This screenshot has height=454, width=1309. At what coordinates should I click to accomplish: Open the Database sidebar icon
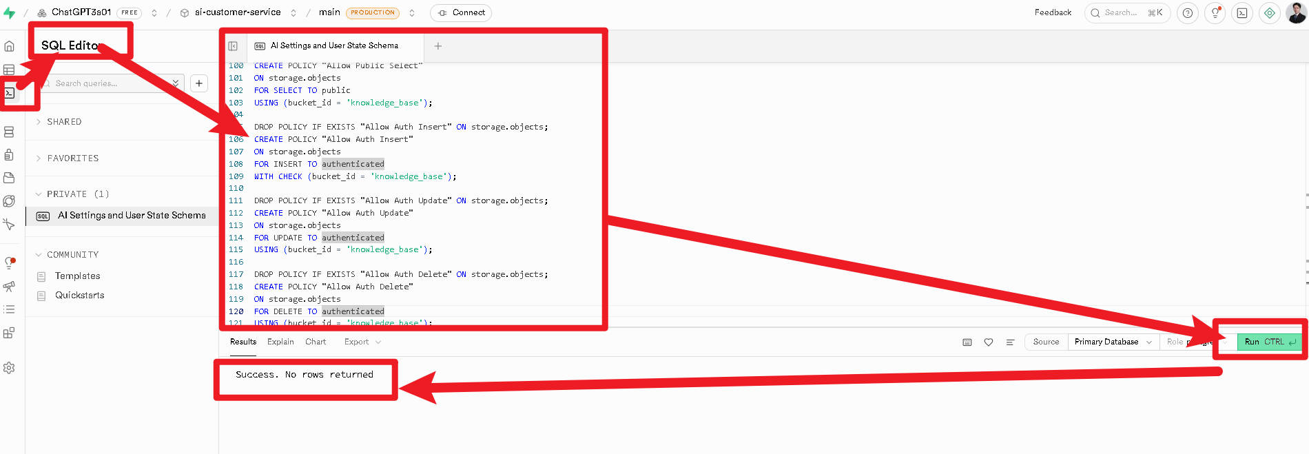(10, 132)
